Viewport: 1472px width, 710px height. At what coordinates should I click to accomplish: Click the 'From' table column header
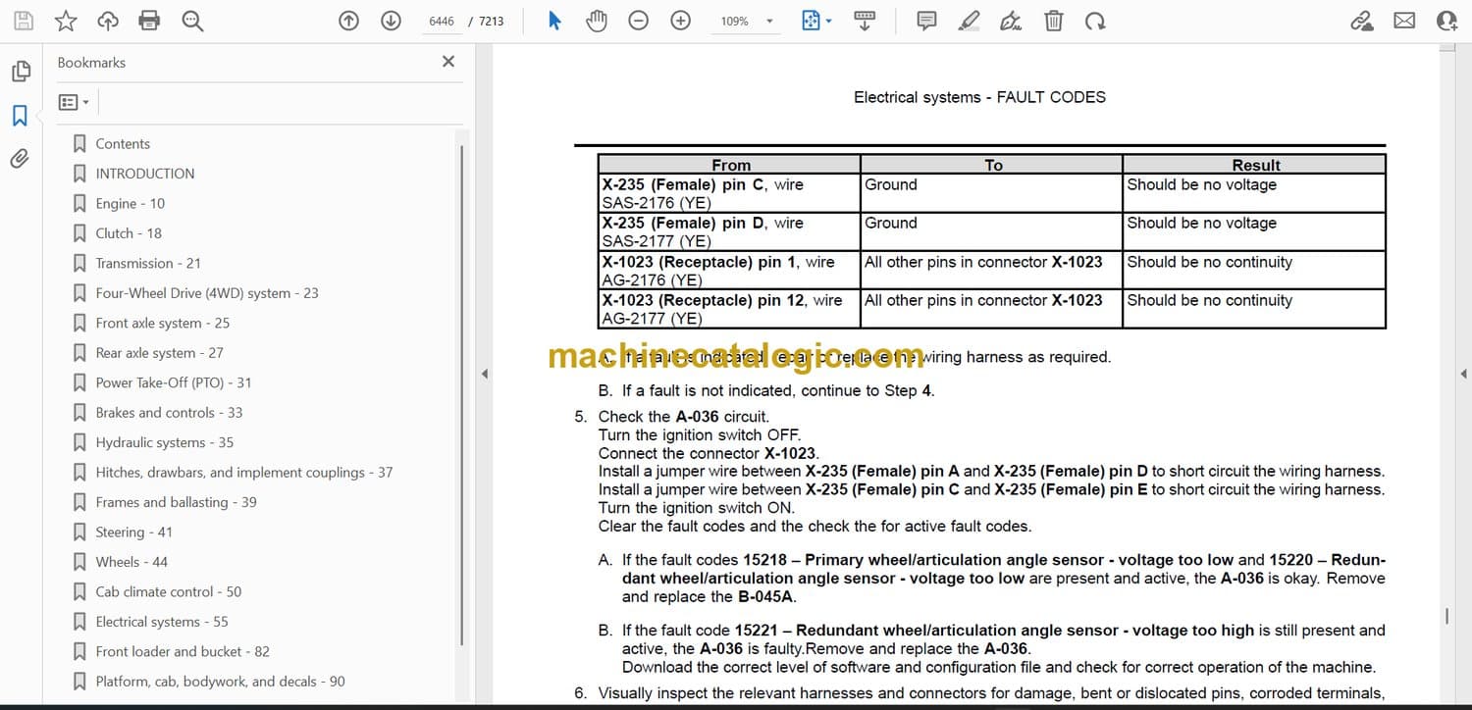click(x=730, y=165)
